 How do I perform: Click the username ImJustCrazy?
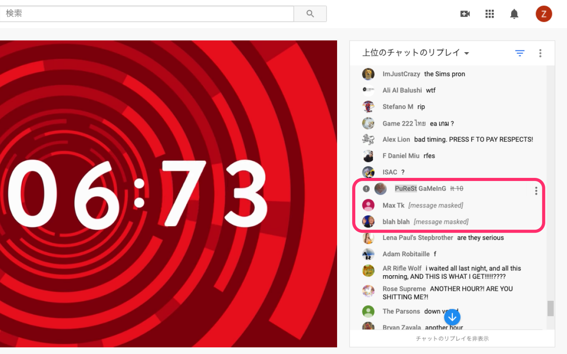click(401, 74)
